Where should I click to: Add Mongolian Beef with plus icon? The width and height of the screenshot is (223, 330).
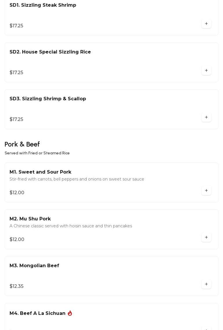coord(206,284)
